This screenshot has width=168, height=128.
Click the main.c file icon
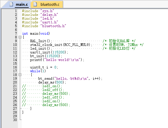pos(11,4)
